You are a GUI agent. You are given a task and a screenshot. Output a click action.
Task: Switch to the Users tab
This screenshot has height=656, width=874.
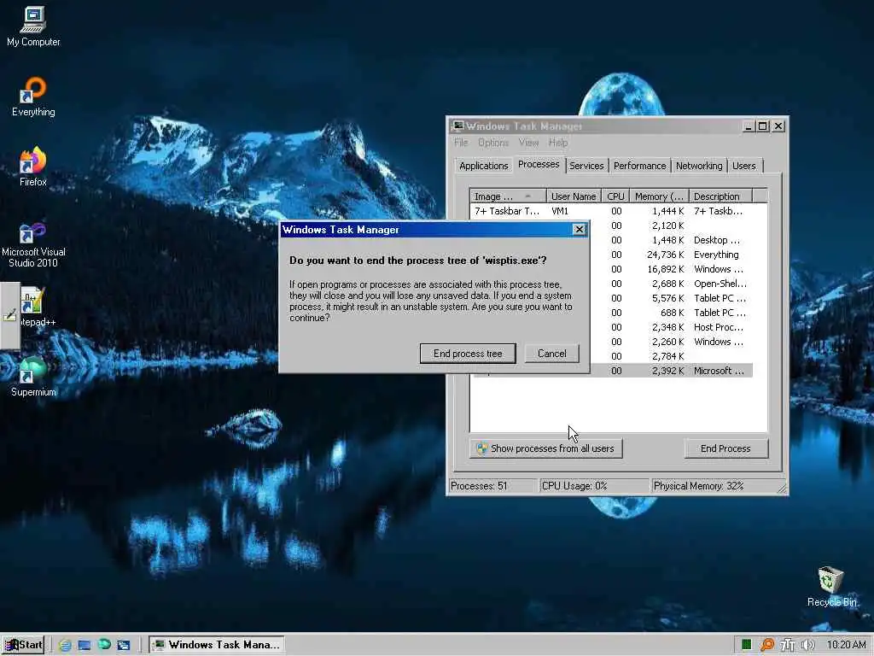coord(744,166)
